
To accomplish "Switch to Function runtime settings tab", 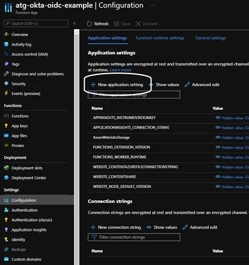I will click(x=160, y=38).
